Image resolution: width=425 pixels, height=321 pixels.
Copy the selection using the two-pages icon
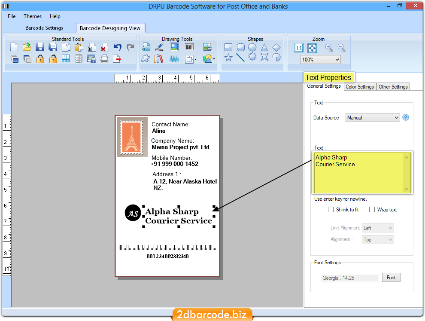66,47
